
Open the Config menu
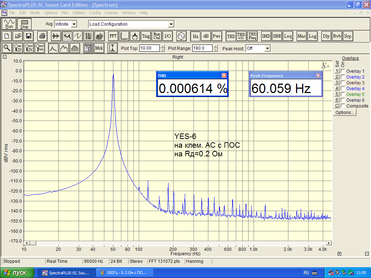click(95, 13)
